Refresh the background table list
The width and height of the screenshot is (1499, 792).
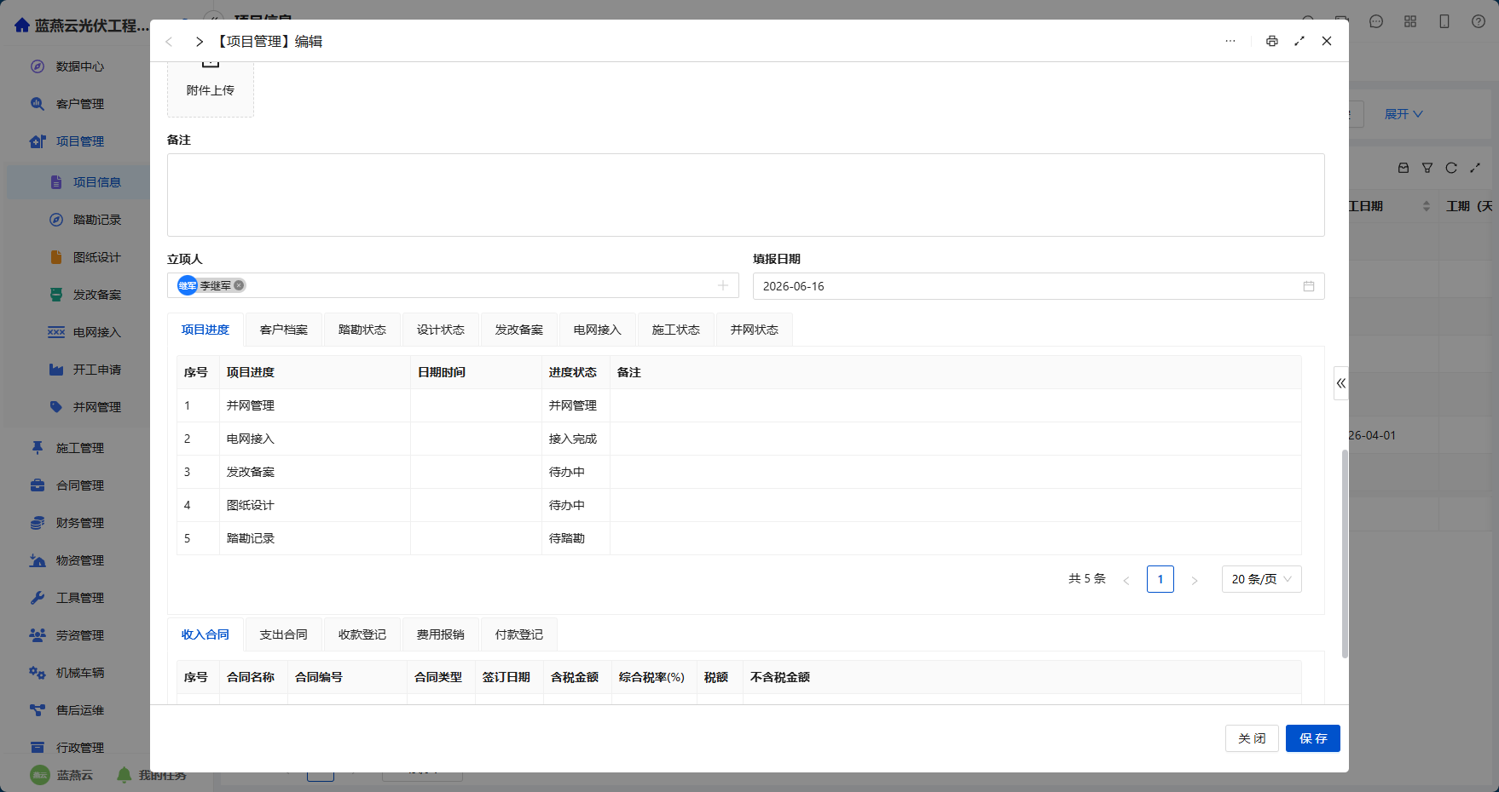pyautogui.click(x=1451, y=168)
